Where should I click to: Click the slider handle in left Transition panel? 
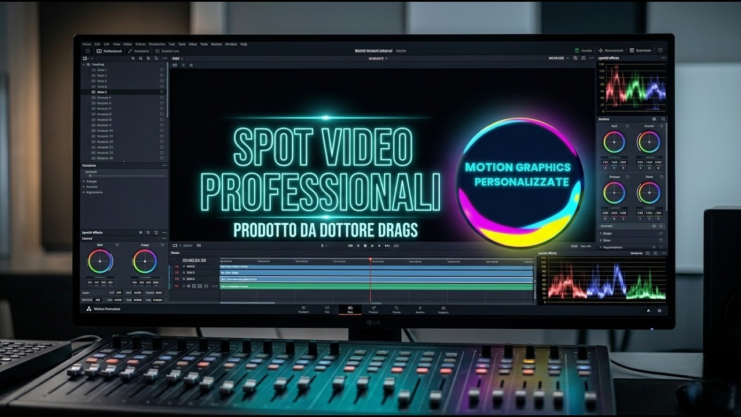click(x=90, y=175)
